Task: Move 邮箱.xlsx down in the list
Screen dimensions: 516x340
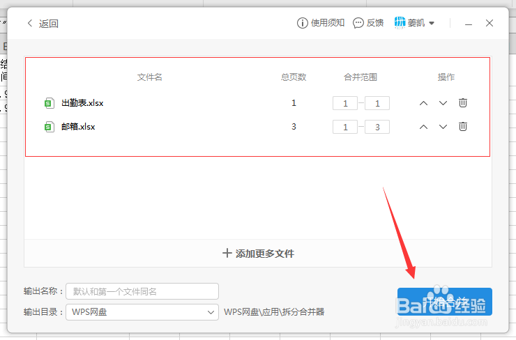Action: tap(443, 127)
